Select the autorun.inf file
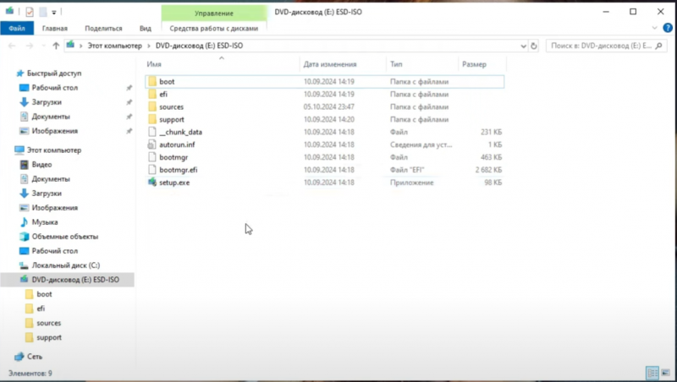This screenshot has width=677, height=382. click(176, 145)
